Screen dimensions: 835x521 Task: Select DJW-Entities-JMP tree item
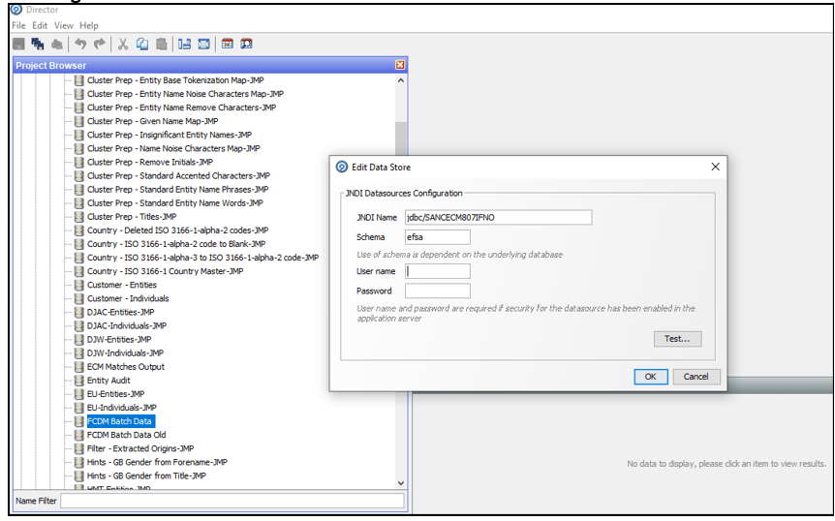pyautogui.click(x=119, y=340)
